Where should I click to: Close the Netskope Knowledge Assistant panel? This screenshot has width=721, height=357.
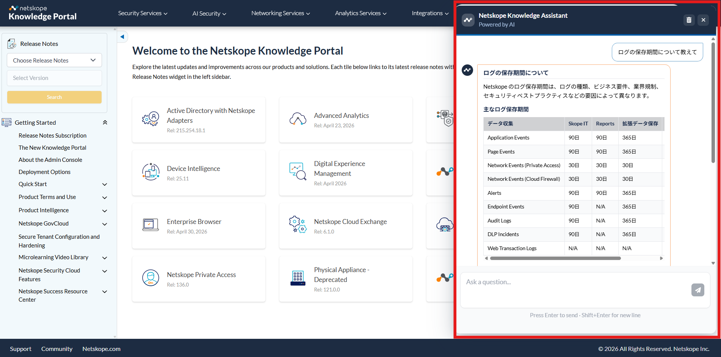[703, 20]
